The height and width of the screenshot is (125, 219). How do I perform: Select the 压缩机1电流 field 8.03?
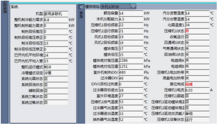pyautogui.click(x=197, y=90)
